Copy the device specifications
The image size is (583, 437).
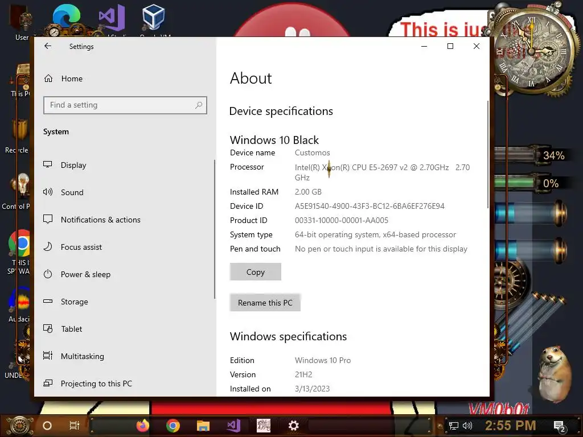coord(256,272)
